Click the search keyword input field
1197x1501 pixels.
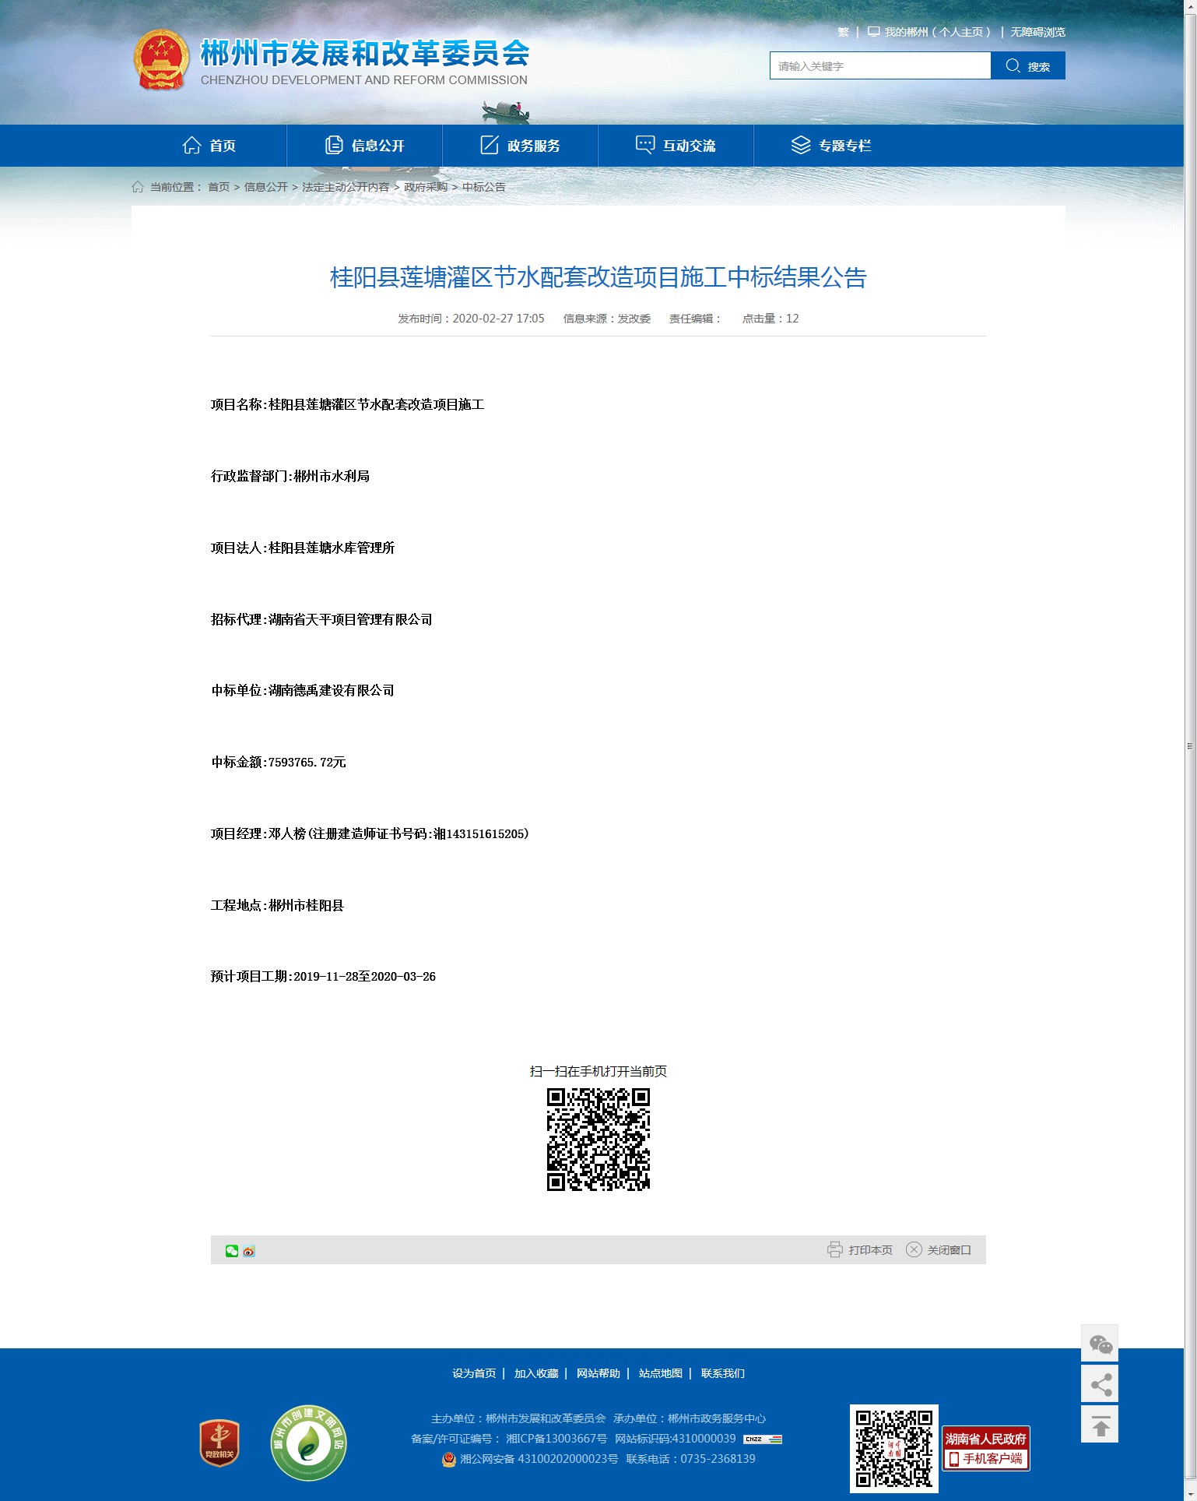click(x=880, y=66)
